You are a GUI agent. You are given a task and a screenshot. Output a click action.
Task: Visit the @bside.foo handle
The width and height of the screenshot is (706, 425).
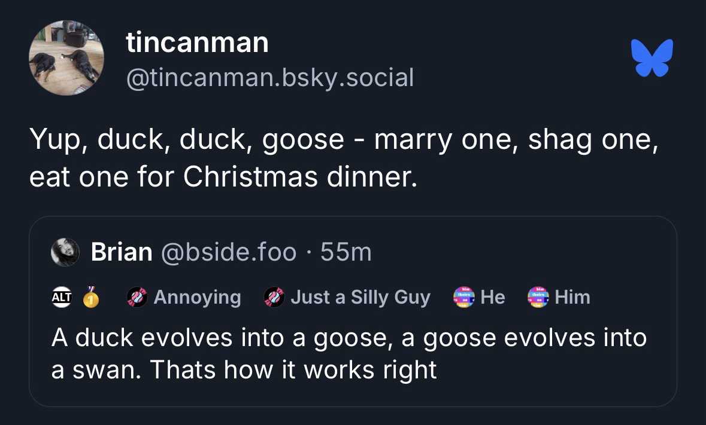pos(228,252)
